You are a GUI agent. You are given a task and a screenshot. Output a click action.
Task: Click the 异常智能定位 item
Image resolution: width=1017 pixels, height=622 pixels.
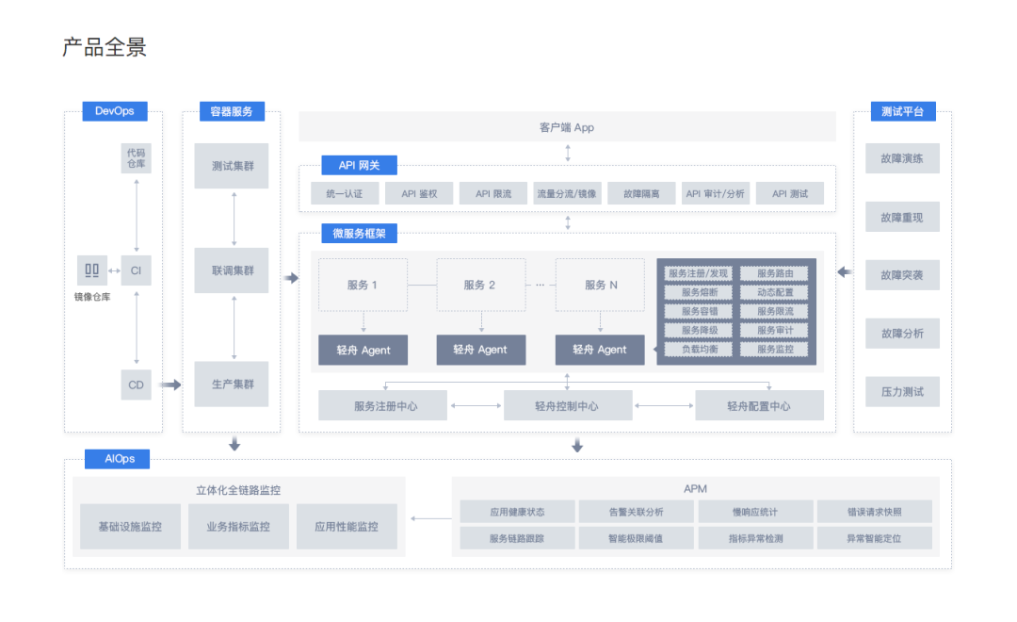874,538
